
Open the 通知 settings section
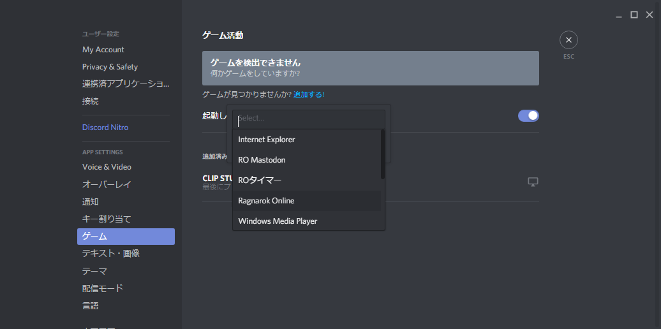click(x=91, y=201)
